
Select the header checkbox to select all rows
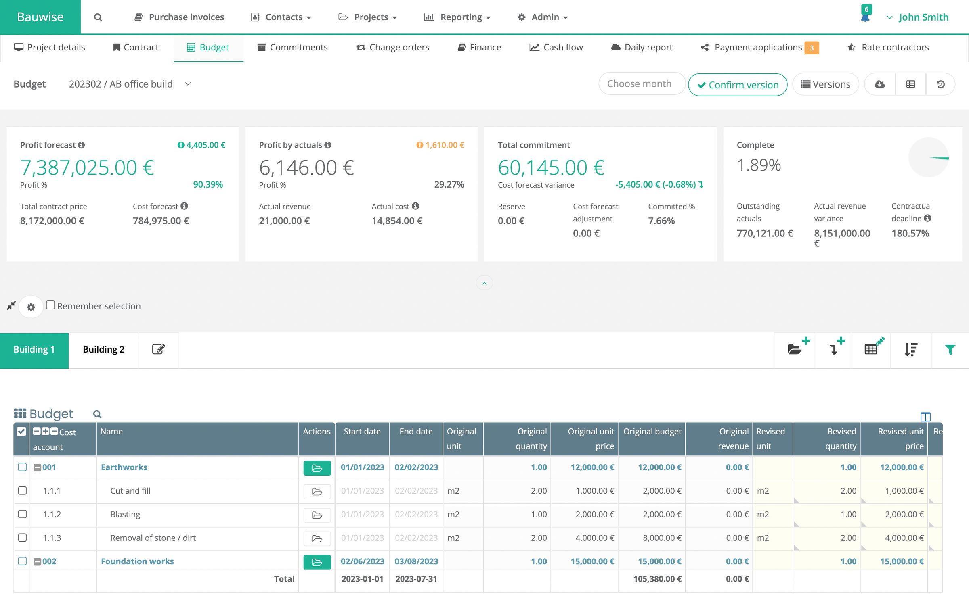22,432
